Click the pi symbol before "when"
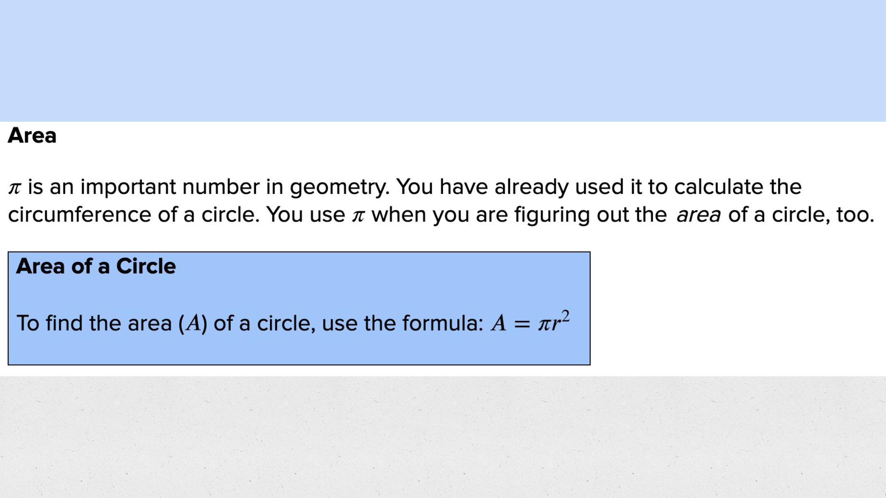The width and height of the screenshot is (886, 498). [x=358, y=216]
